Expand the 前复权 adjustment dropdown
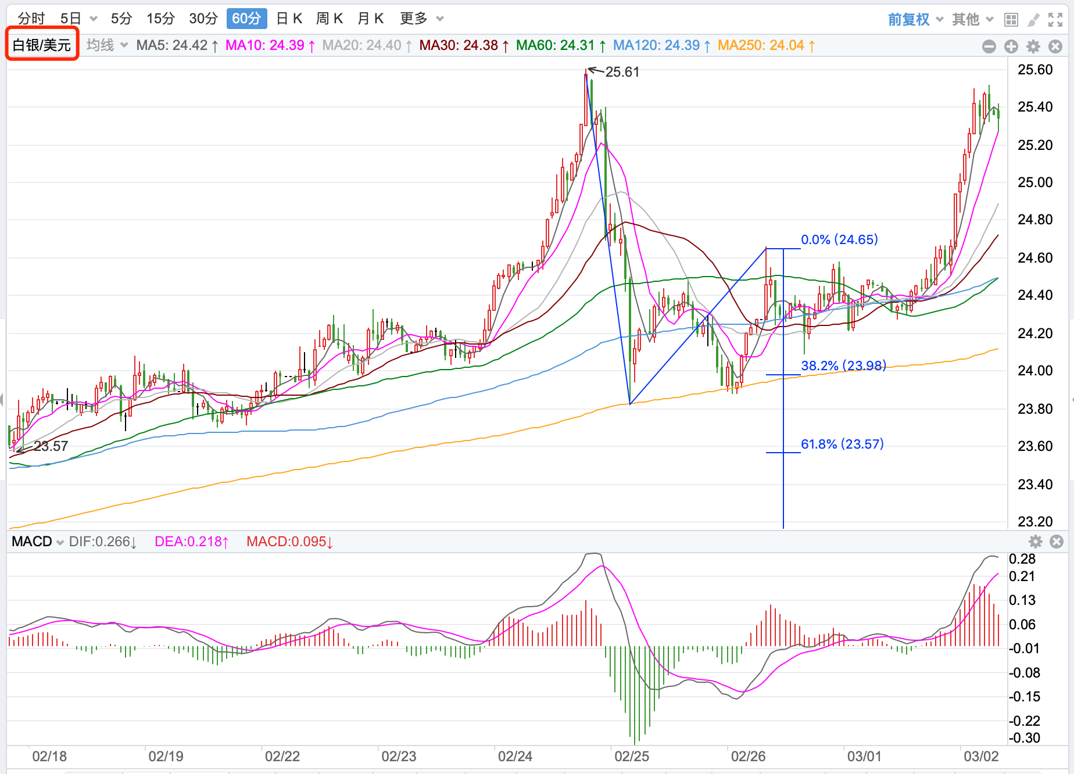 click(915, 20)
